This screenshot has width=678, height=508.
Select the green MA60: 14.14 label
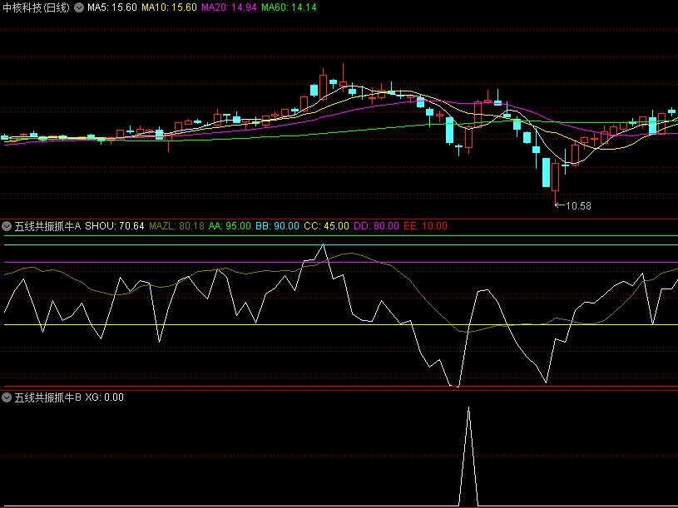tap(290, 7)
